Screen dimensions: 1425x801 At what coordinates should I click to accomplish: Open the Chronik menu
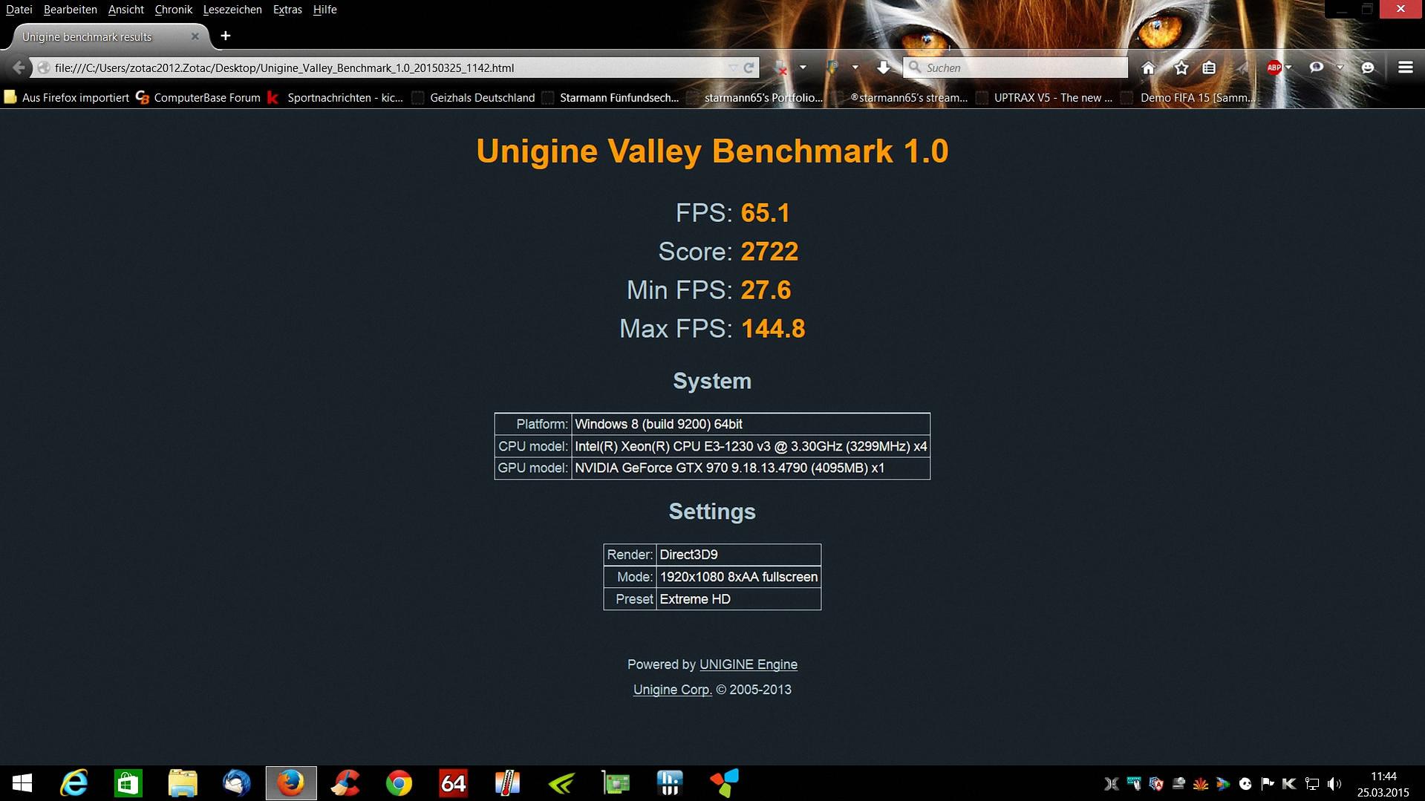click(x=174, y=10)
